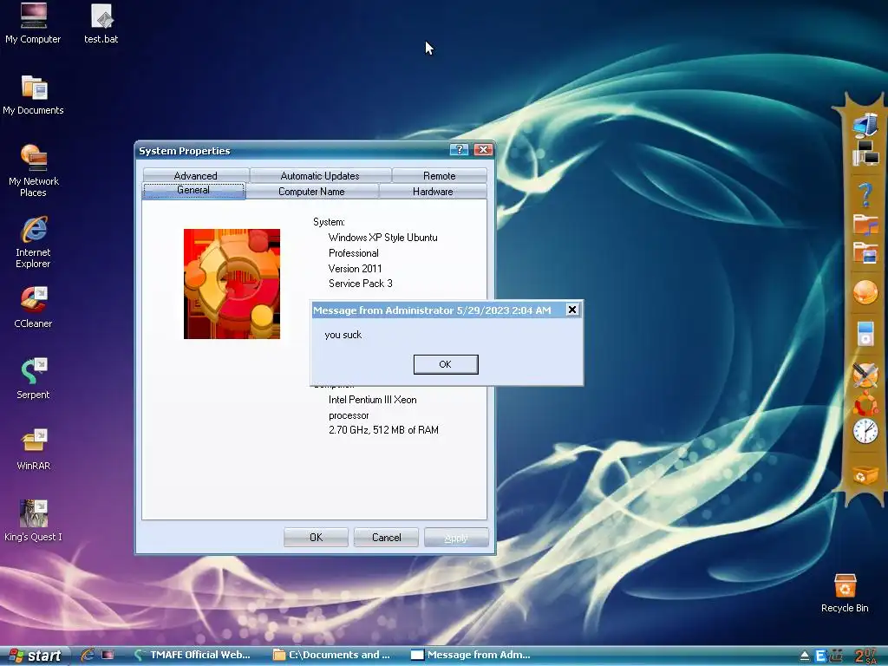Open the music folder dock icon

pos(865,225)
